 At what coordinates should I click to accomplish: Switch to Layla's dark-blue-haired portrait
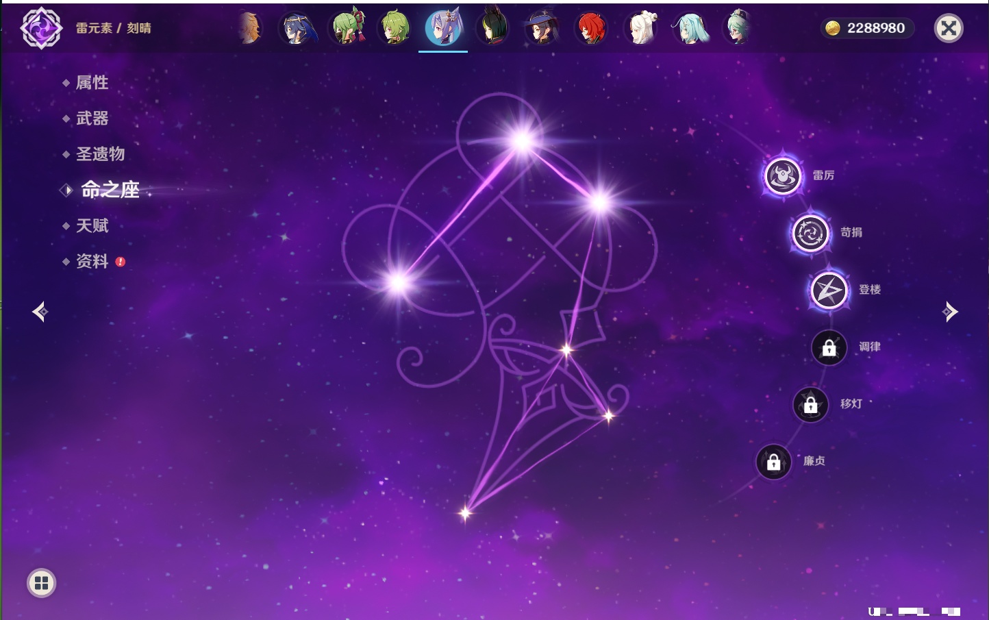[297, 29]
